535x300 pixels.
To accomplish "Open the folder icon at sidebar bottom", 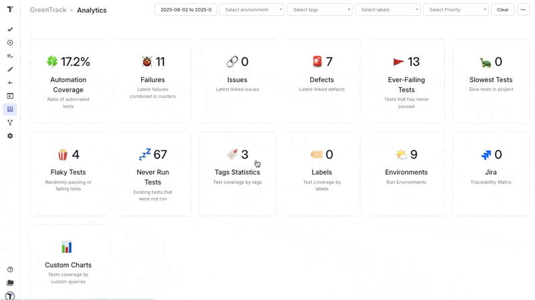I will coord(10,283).
